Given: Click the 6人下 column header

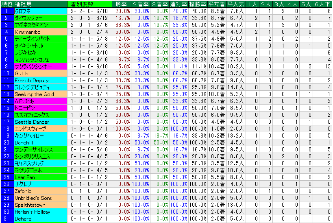Looking at the screenshot, I should (x=322, y=4).
